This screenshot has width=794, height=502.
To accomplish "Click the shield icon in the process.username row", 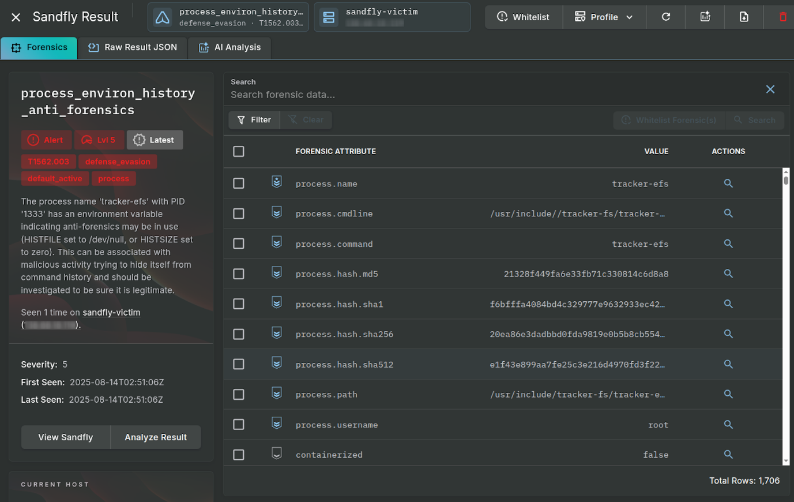I will (x=277, y=423).
